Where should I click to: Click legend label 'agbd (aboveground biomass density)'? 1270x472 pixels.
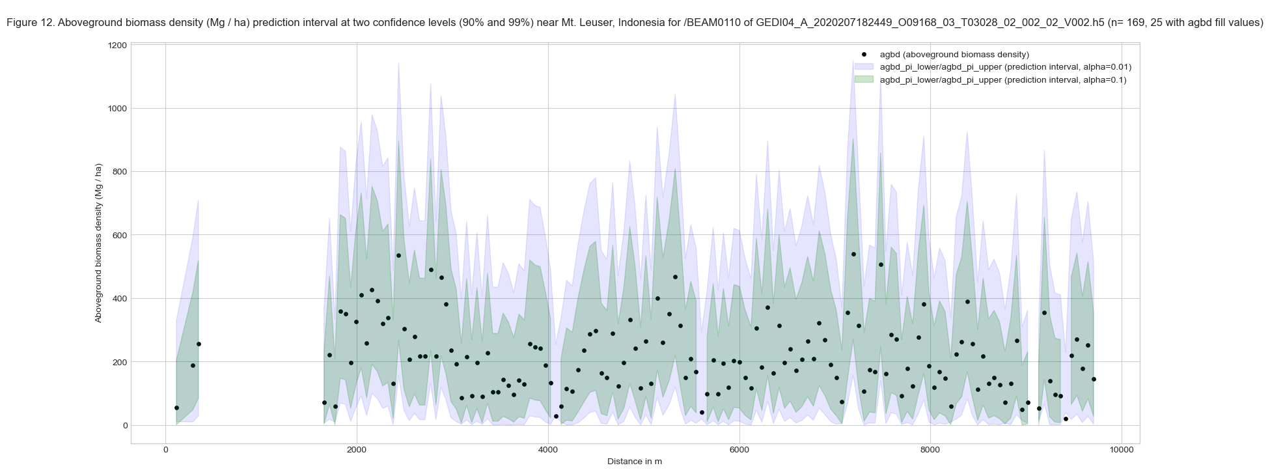point(954,55)
